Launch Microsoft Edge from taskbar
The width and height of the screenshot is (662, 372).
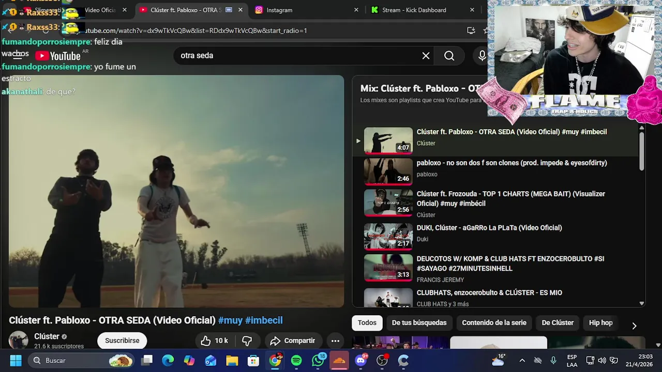168,360
